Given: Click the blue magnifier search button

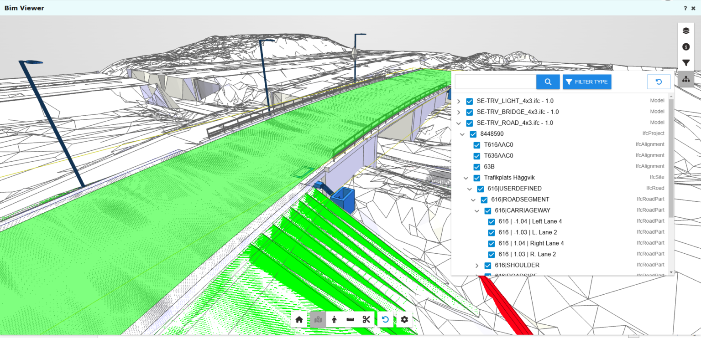Looking at the screenshot, I should pos(548,82).
